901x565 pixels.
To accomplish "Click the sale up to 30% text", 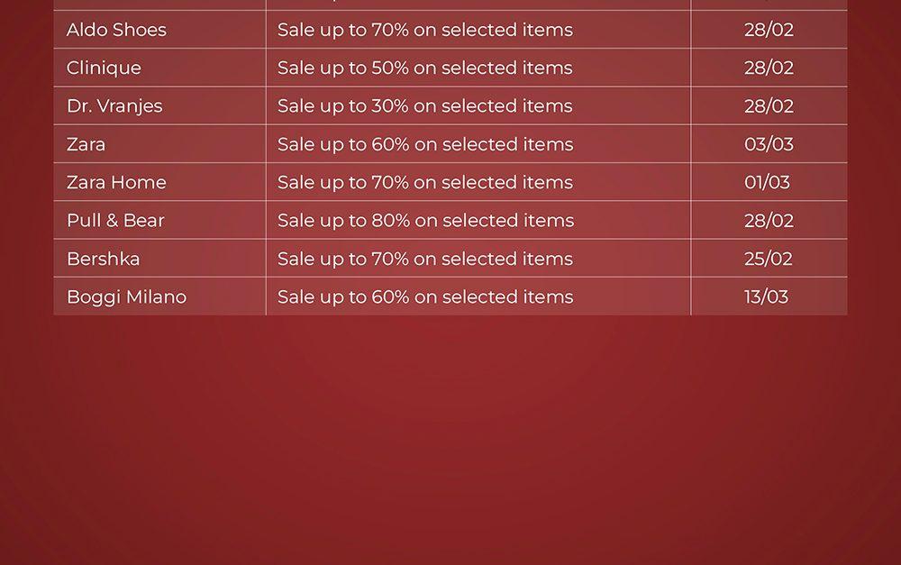I will click(424, 105).
